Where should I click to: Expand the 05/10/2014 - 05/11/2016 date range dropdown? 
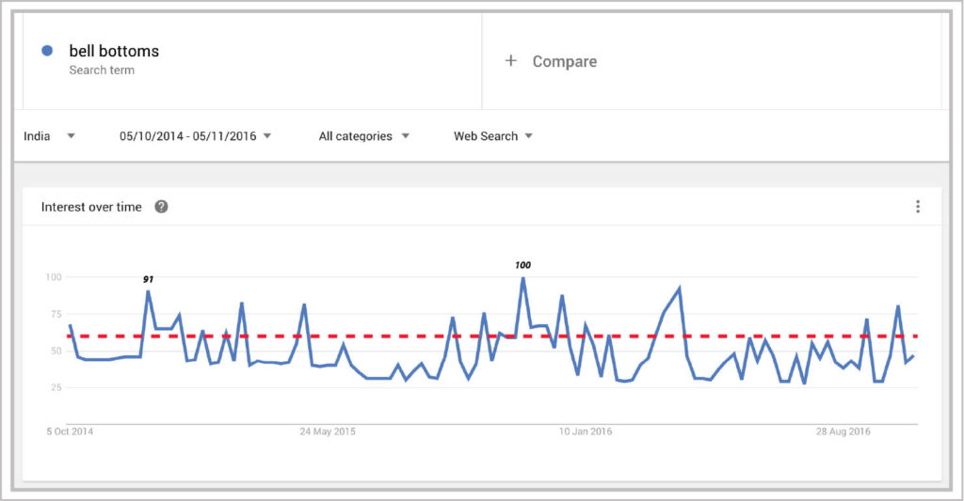(x=195, y=136)
